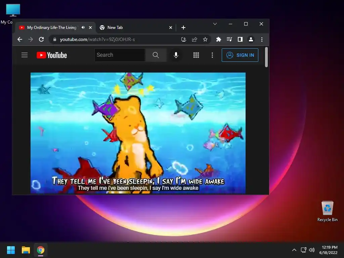Open YouTube settings three-dot menu
Screen dimensions: 344x258
[x=212, y=55]
